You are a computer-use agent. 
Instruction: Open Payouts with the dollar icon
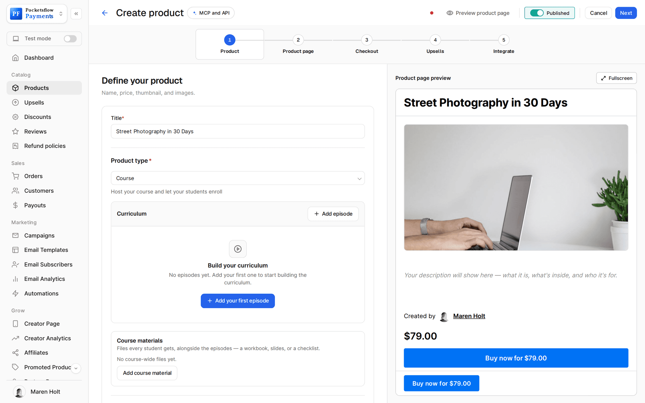(44, 205)
